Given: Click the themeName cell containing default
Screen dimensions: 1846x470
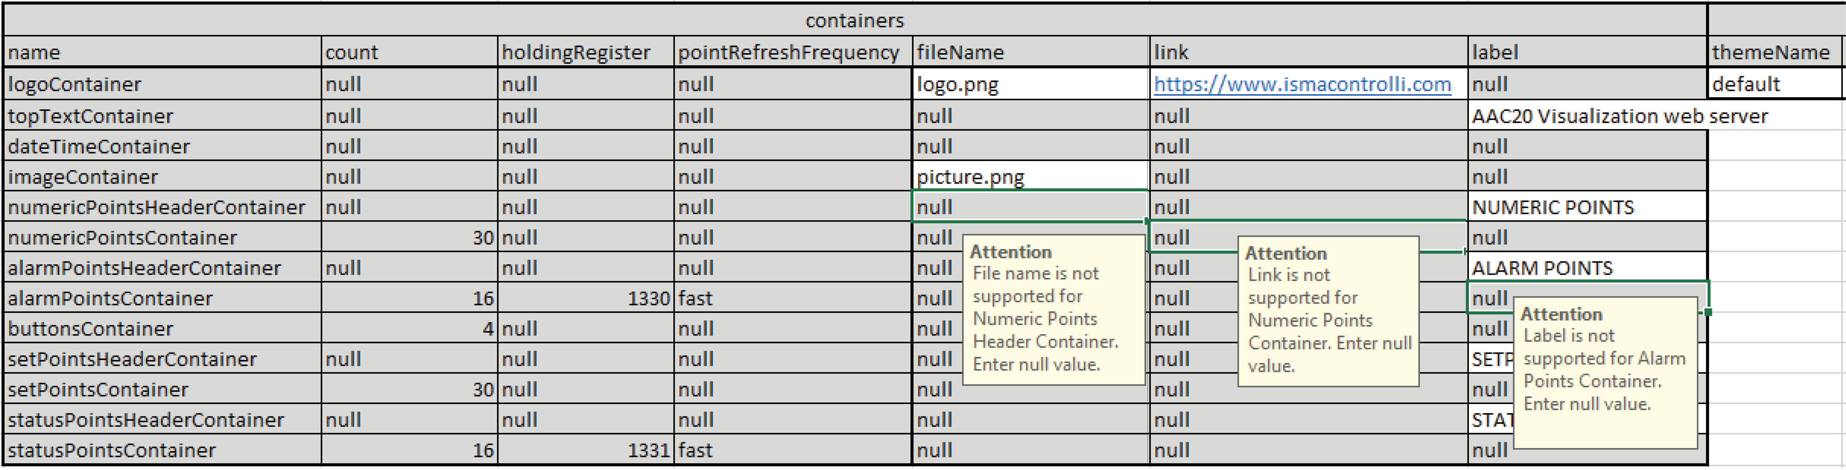Looking at the screenshot, I should [x=1773, y=85].
